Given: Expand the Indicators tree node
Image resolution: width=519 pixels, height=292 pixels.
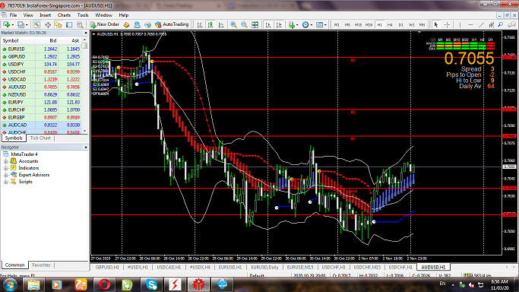Looking at the screenshot, I should [5, 168].
